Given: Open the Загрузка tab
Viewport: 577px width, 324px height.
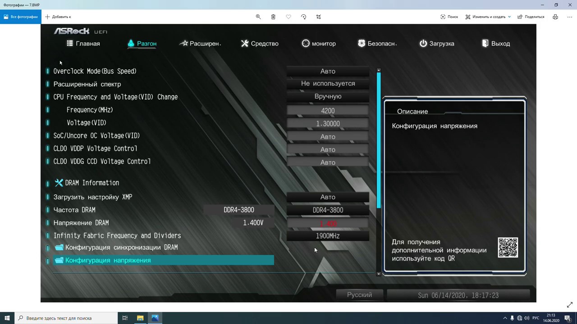Looking at the screenshot, I should click(437, 44).
